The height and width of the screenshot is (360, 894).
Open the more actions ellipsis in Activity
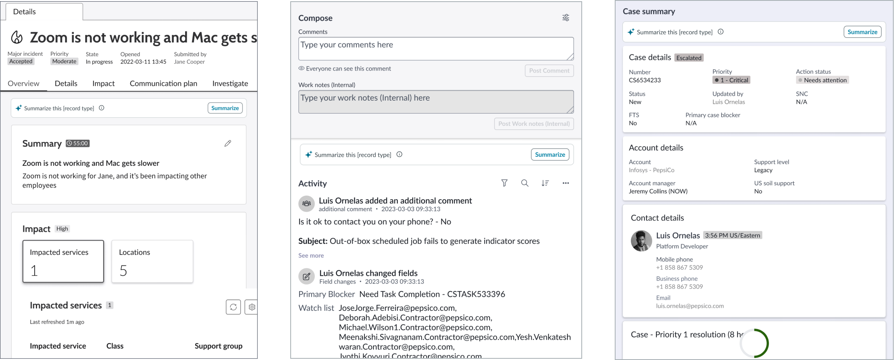565,183
